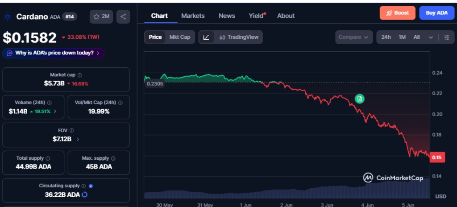Screen dimensions: 457x207
Task: Click the AI icon beside price question
Action: click(x=10, y=54)
